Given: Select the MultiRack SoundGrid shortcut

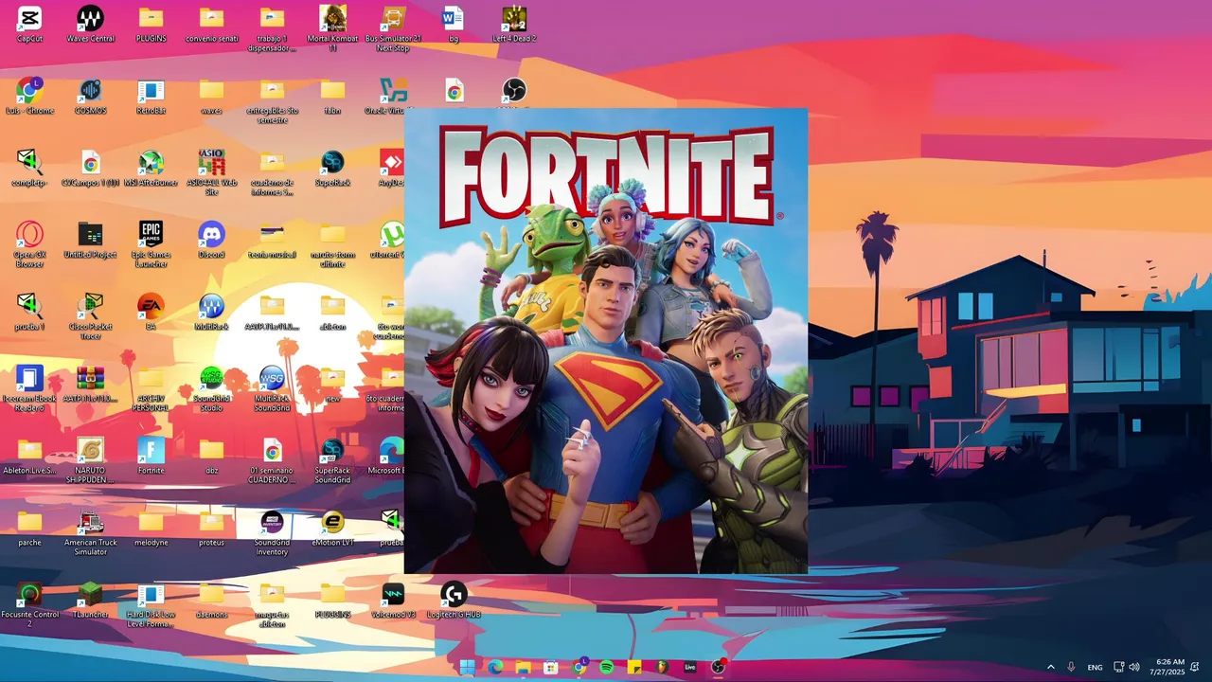Looking at the screenshot, I should tap(272, 388).
